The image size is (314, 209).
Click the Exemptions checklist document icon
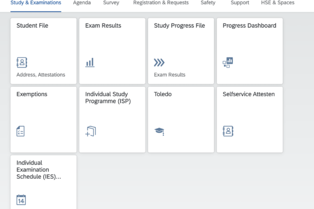(x=20, y=131)
